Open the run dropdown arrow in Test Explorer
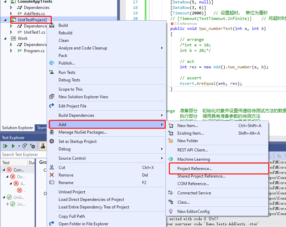 coord(19,146)
